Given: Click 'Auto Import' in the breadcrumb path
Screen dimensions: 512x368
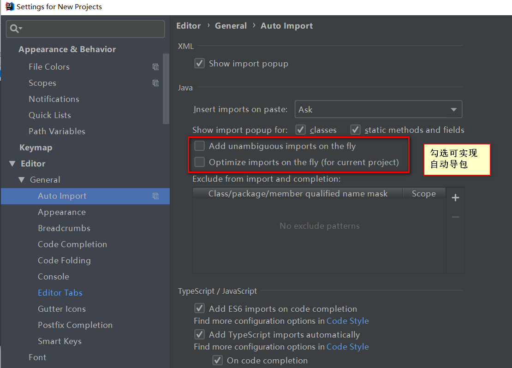Looking at the screenshot, I should (x=286, y=26).
